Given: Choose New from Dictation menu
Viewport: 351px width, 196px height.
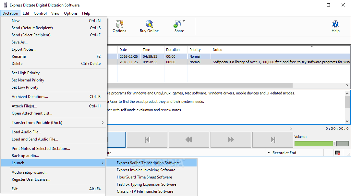Looking at the screenshot, I should (54, 21).
